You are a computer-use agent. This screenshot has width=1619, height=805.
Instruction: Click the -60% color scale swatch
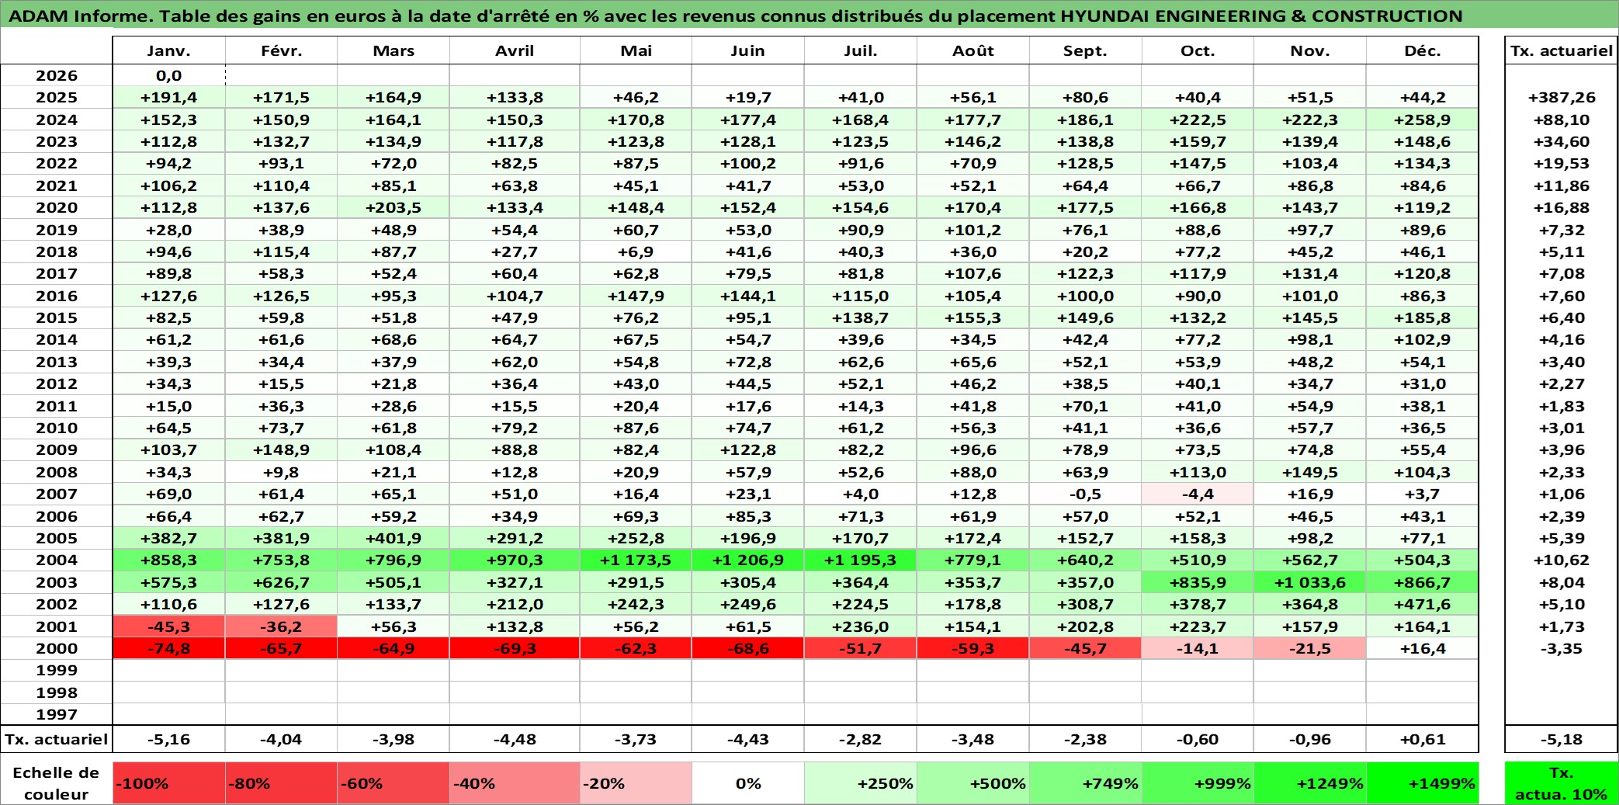(393, 783)
